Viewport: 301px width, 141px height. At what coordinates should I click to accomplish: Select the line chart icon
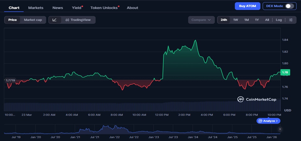click(55, 20)
